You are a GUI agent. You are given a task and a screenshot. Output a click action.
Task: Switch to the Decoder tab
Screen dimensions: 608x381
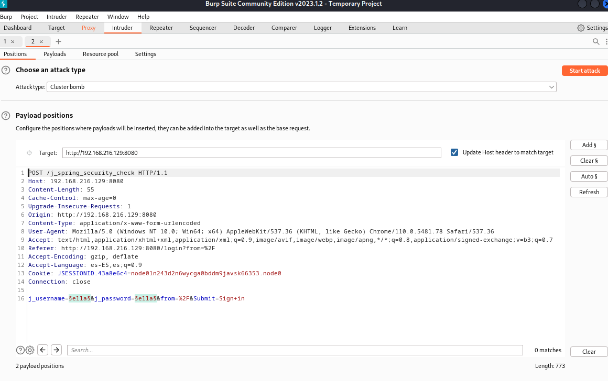tap(244, 28)
